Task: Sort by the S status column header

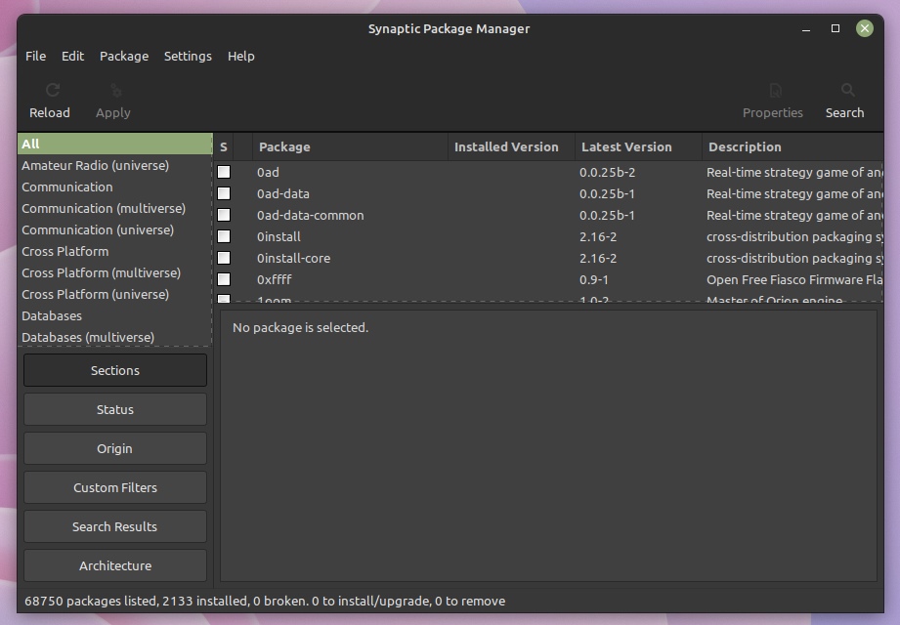Action: click(223, 146)
